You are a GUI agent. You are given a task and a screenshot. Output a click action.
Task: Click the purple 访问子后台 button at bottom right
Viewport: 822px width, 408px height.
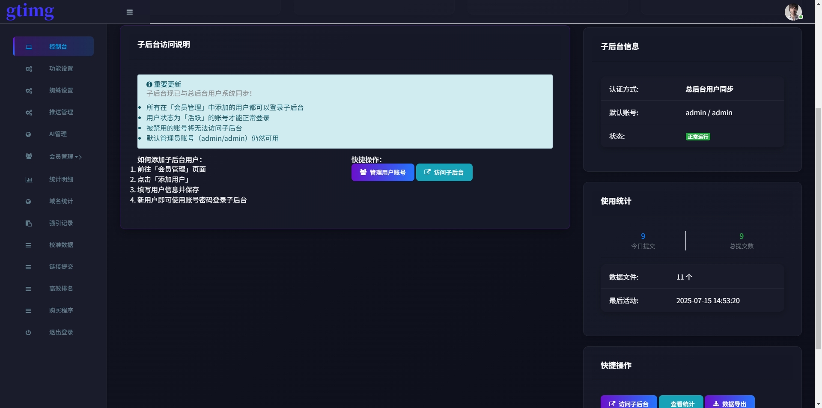click(628, 402)
